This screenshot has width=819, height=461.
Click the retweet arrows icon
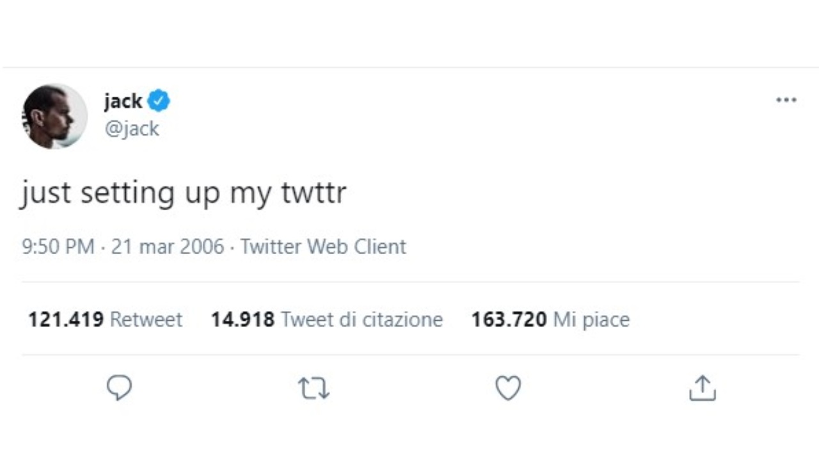click(x=314, y=388)
